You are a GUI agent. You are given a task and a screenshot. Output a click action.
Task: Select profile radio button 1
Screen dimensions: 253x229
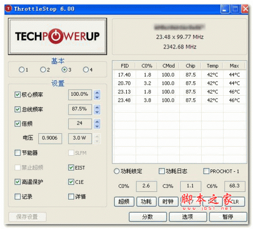pyautogui.click(x=22, y=70)
